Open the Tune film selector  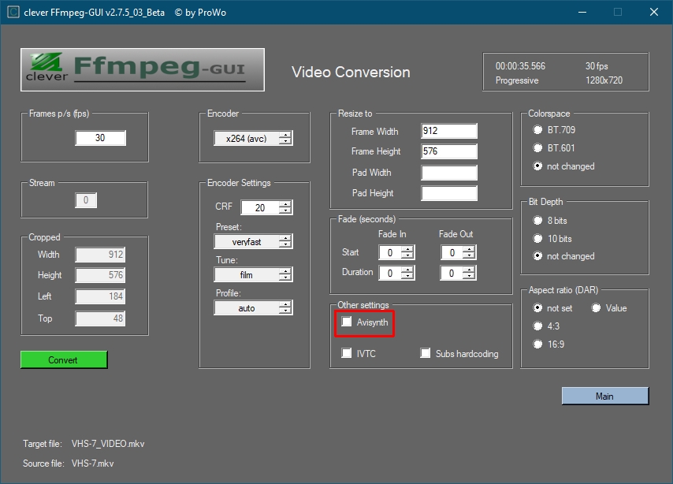(x=253, y=275)
